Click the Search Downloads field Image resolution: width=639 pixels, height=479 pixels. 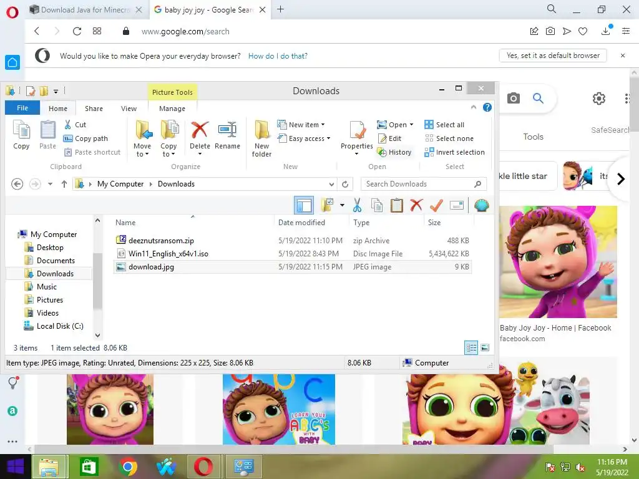(424, 184)
